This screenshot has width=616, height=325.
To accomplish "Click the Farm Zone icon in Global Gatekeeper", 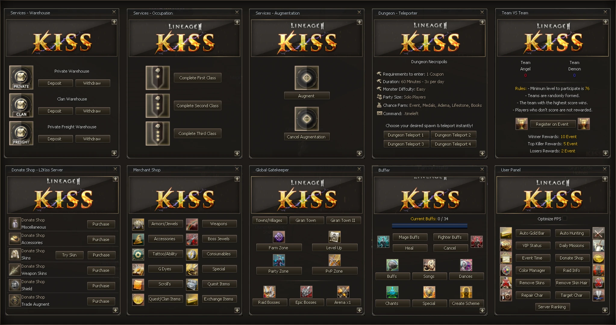I will point(279,237).
